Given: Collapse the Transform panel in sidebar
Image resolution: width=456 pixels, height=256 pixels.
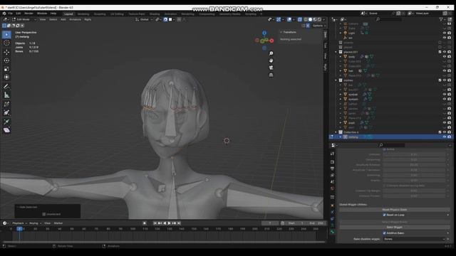Looking at the screenshot, I should pyautogui.click(x=281, y=32).
